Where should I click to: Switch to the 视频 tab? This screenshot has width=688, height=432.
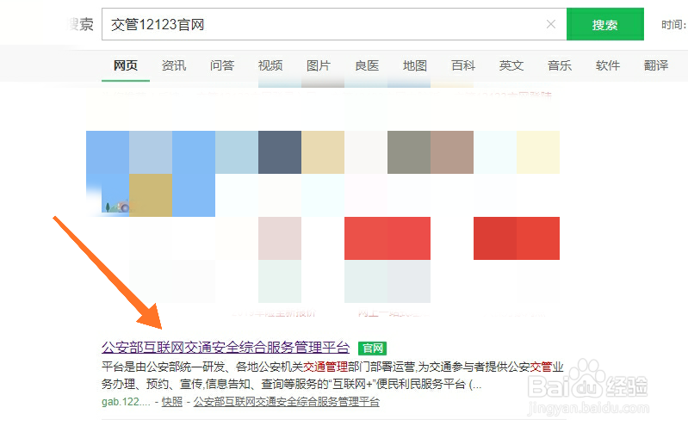click(x=270, y=65)
